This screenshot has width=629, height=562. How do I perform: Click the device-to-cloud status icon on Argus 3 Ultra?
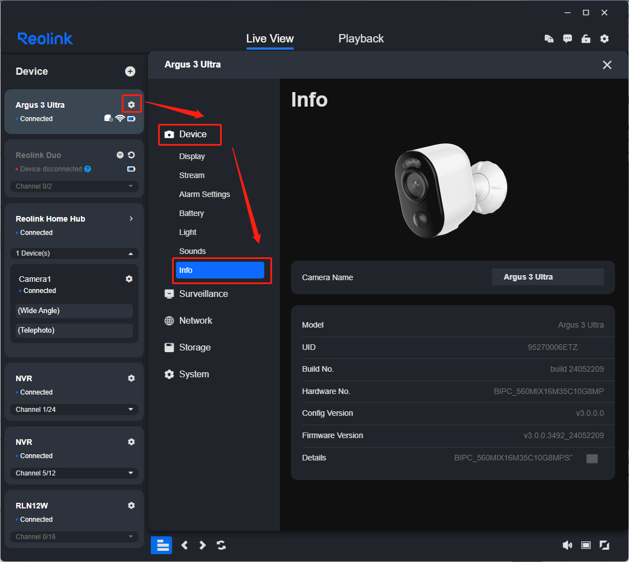pyautogui.click(x=108, y=118)
